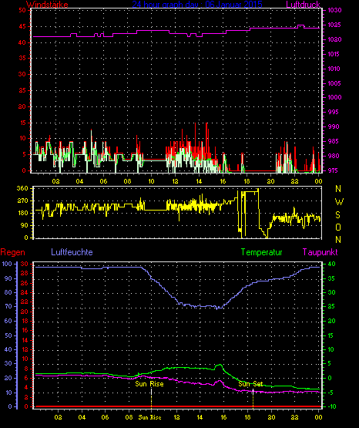Image resolution: width=359 pixels, height=428 pixels.
Task: Click the Luftfeuchte legend label
Action: 72,252
